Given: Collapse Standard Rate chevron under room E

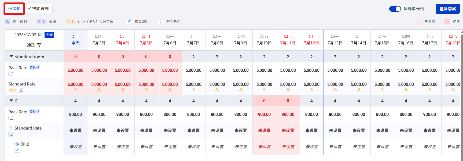Looking at the screenshot, I should (x=11, y=128).
